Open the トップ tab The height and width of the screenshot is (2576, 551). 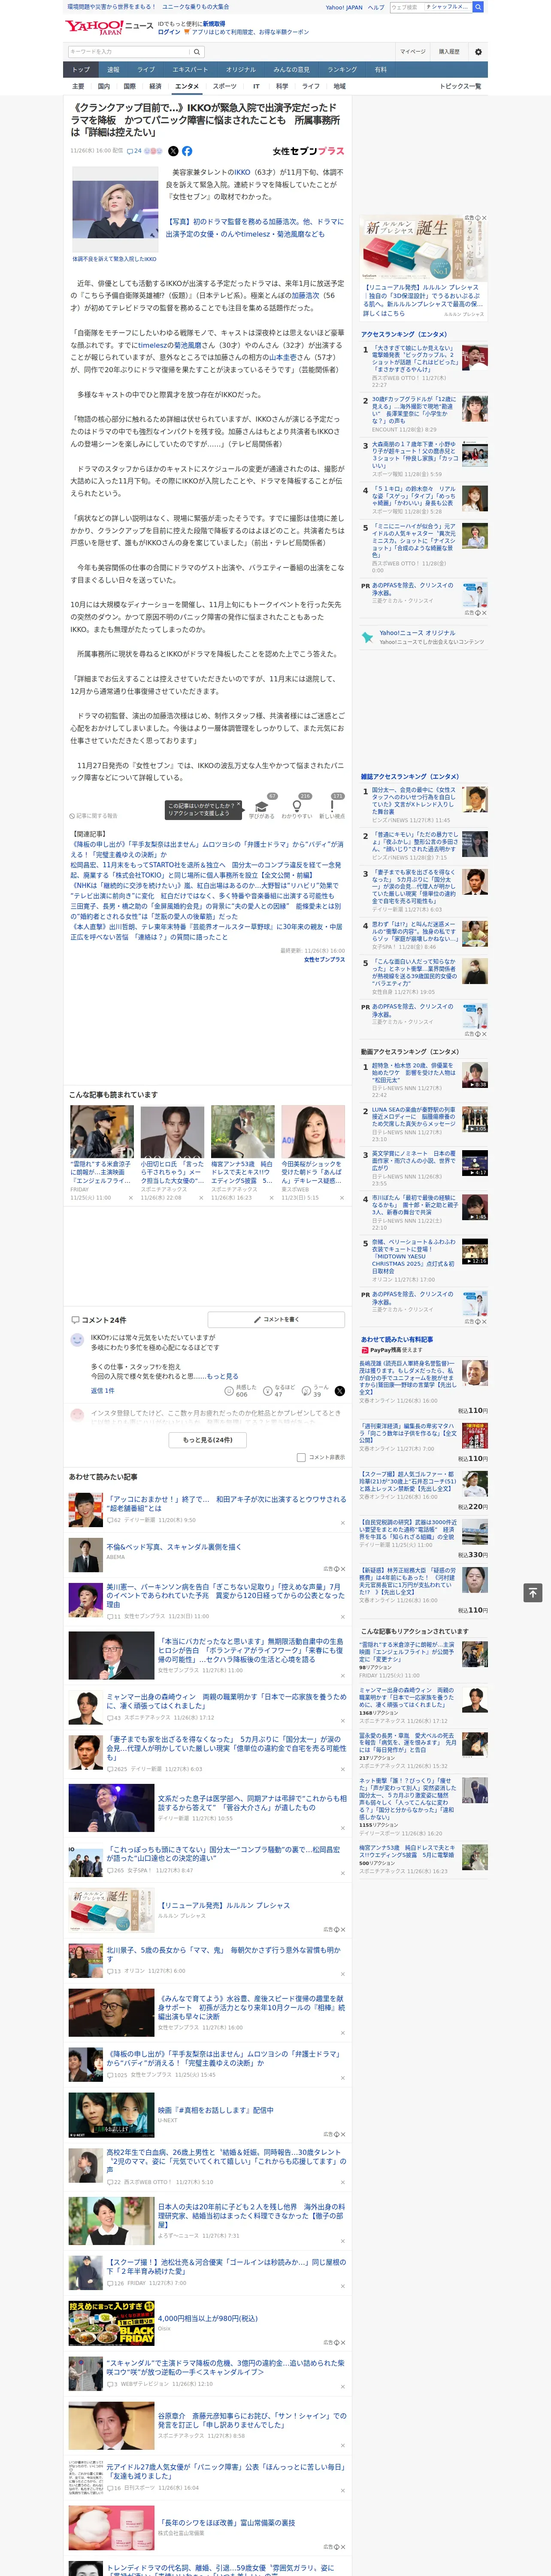coord(81,70)
